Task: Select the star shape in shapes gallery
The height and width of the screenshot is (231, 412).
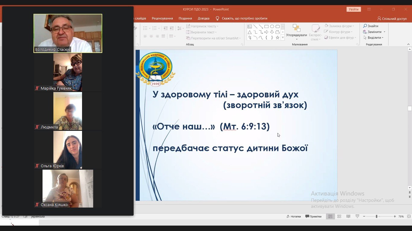Action: click(x=277, y=38)
